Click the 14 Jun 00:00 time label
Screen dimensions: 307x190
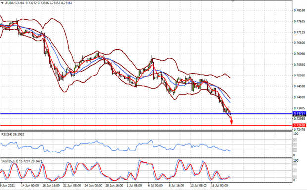[30, 185]
